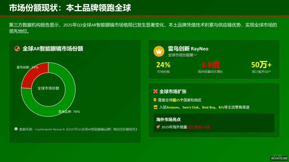
Task: Click the location pin icon before 覆盖全球
Action: point(155,100)
